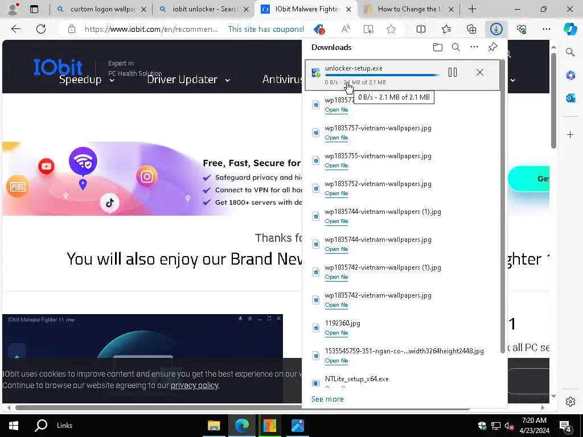This screenshot has height=437, width=583.
Task: Click the Downloads panel scrollbar
Action: pos(502,206)
